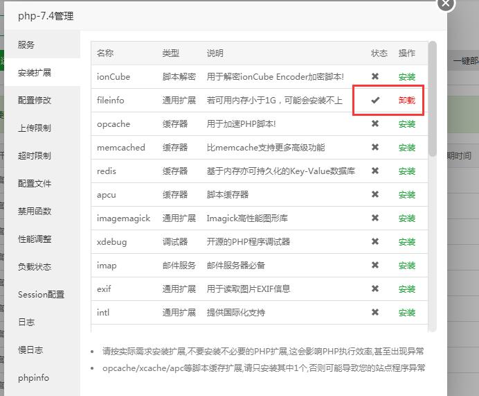This screenshot has height=396, width=479.
Task: Select the opcache name cell
Action: click(114, 124)
